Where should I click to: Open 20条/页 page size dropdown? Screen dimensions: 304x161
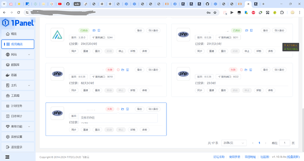pos(234,143)
